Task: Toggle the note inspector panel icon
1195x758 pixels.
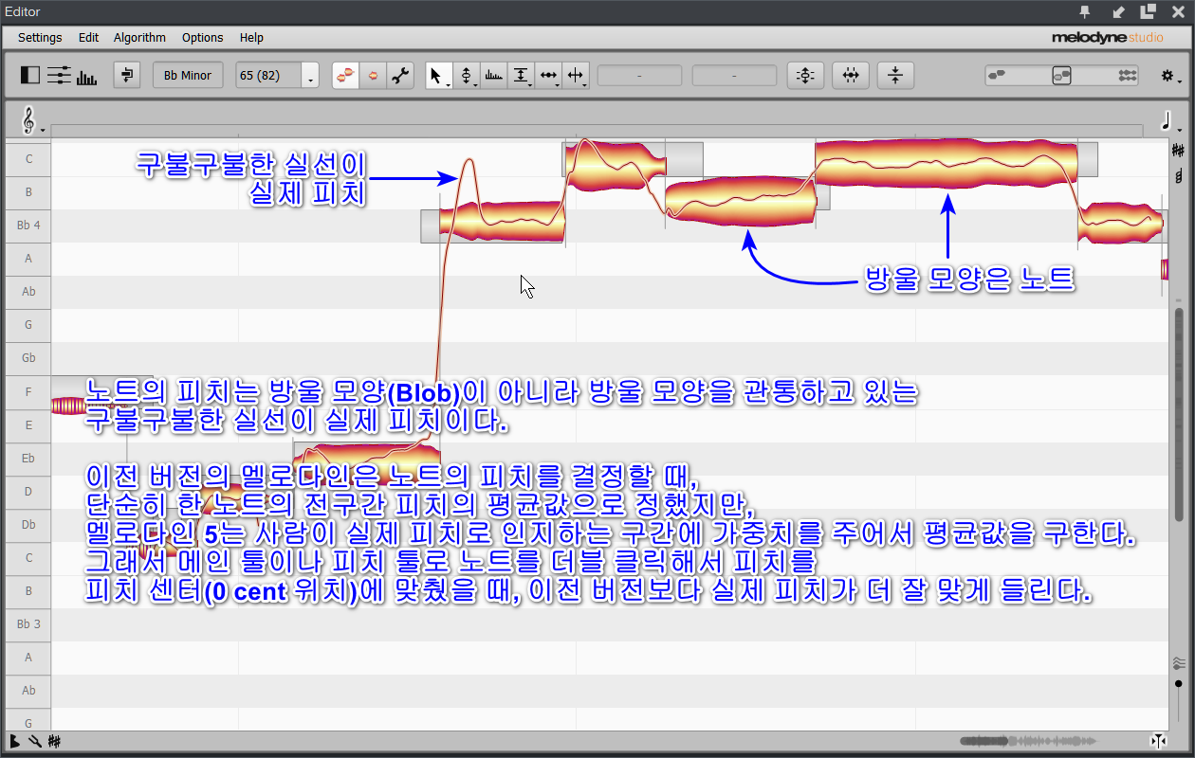Action: coord(30,76)
